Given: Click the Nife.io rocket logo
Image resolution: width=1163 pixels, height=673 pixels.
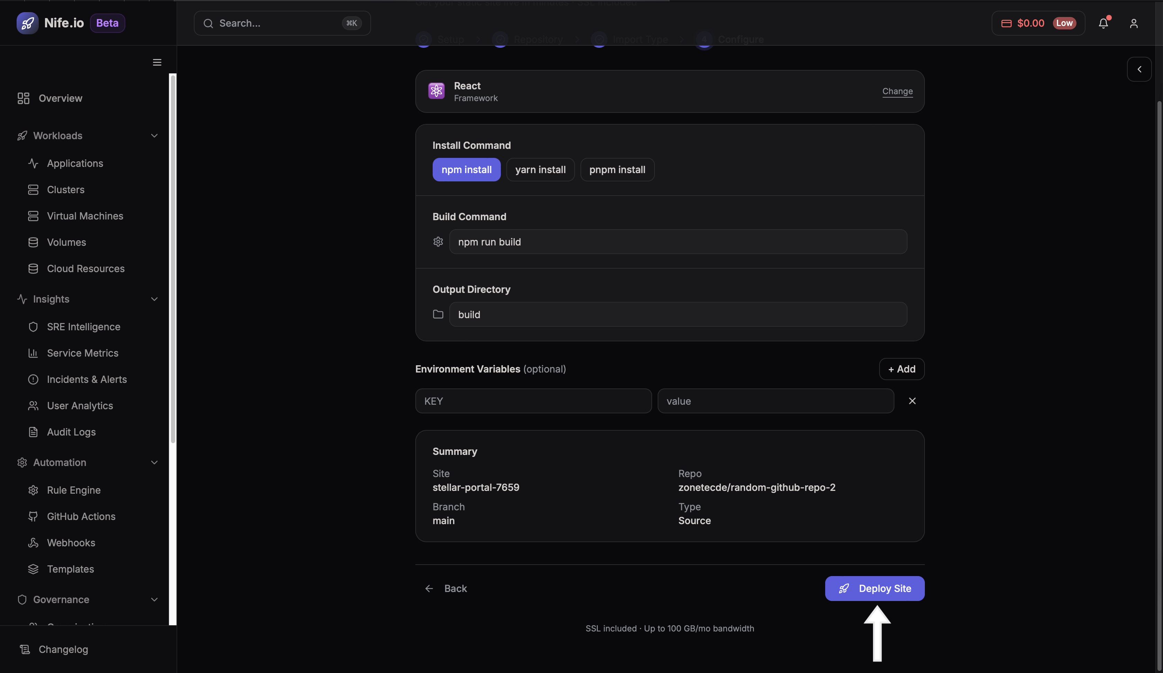Looking at the screenshot, I should coord(27,23).
